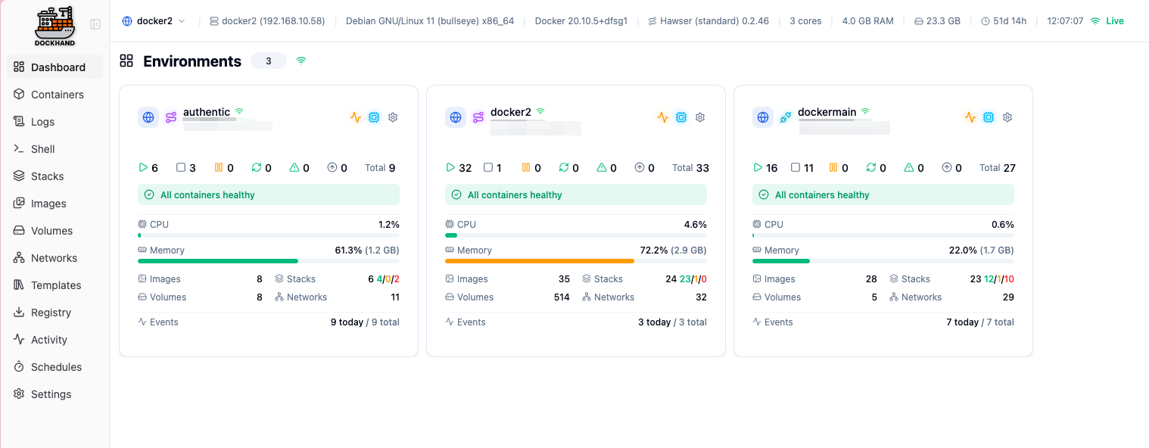This screenshot has width=1149, height=448.
Task: Open the docker2 environment selector dropdown
Action: [154, 21]
